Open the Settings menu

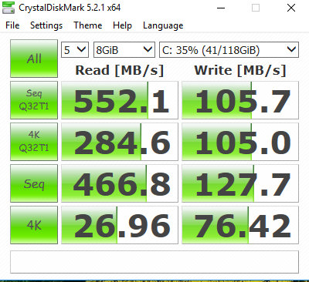[x=46, y=25]
